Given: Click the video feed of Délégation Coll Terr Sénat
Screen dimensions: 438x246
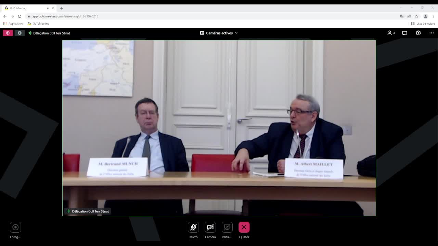Looking at the screenshot, I should tap(219, 128).
